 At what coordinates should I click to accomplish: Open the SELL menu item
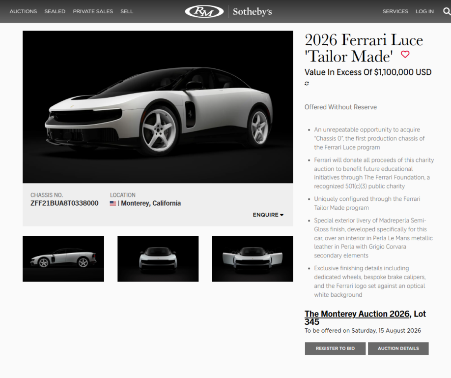127,11
